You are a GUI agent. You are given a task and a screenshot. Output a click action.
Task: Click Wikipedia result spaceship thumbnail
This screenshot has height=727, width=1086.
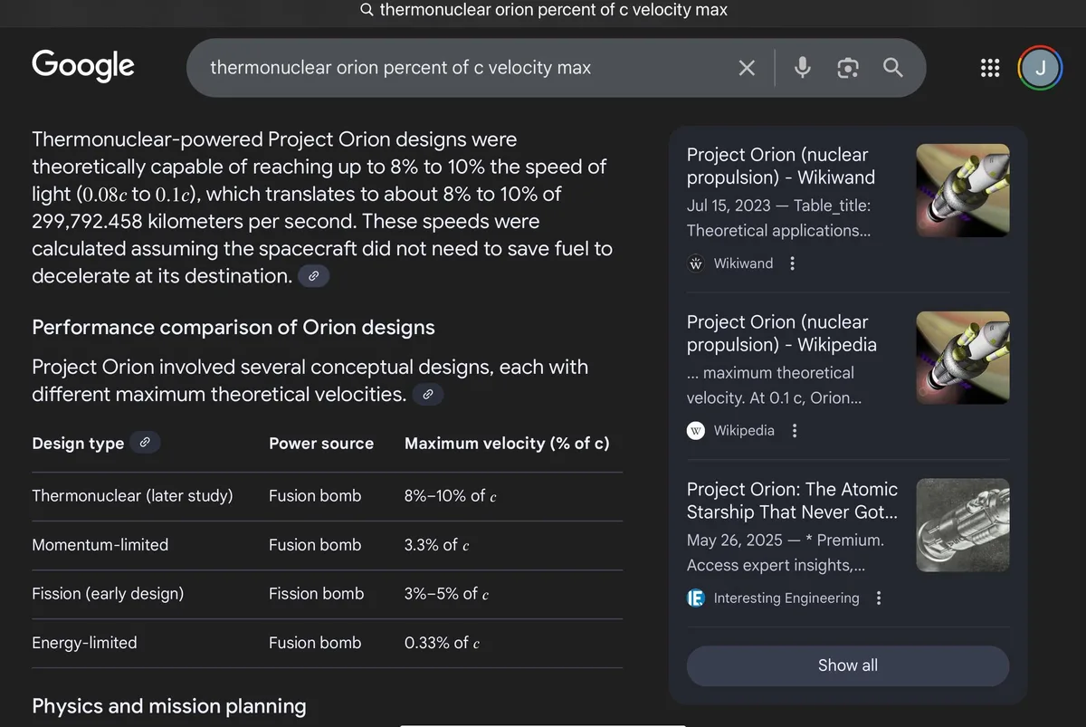(x=963, y=358)
